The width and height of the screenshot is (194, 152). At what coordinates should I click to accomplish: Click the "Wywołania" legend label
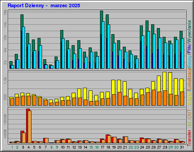tap(189, 31)
